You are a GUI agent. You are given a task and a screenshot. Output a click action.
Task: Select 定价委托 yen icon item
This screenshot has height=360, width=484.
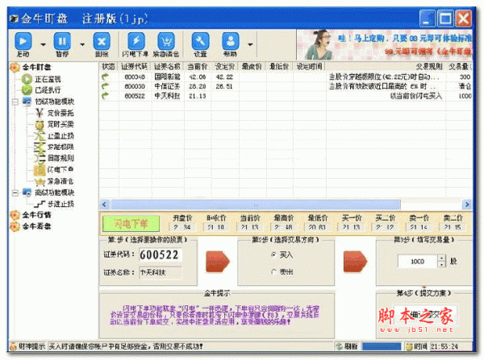coord(40,113)
